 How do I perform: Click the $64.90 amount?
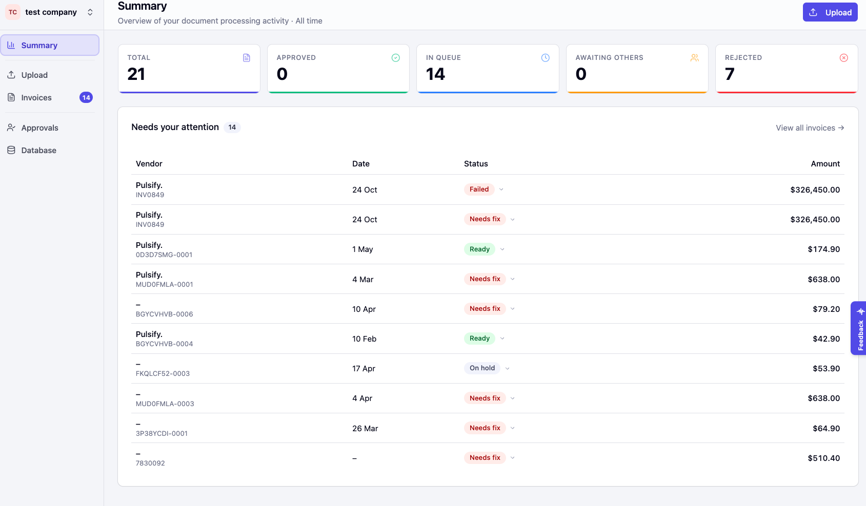pos(827,429)
